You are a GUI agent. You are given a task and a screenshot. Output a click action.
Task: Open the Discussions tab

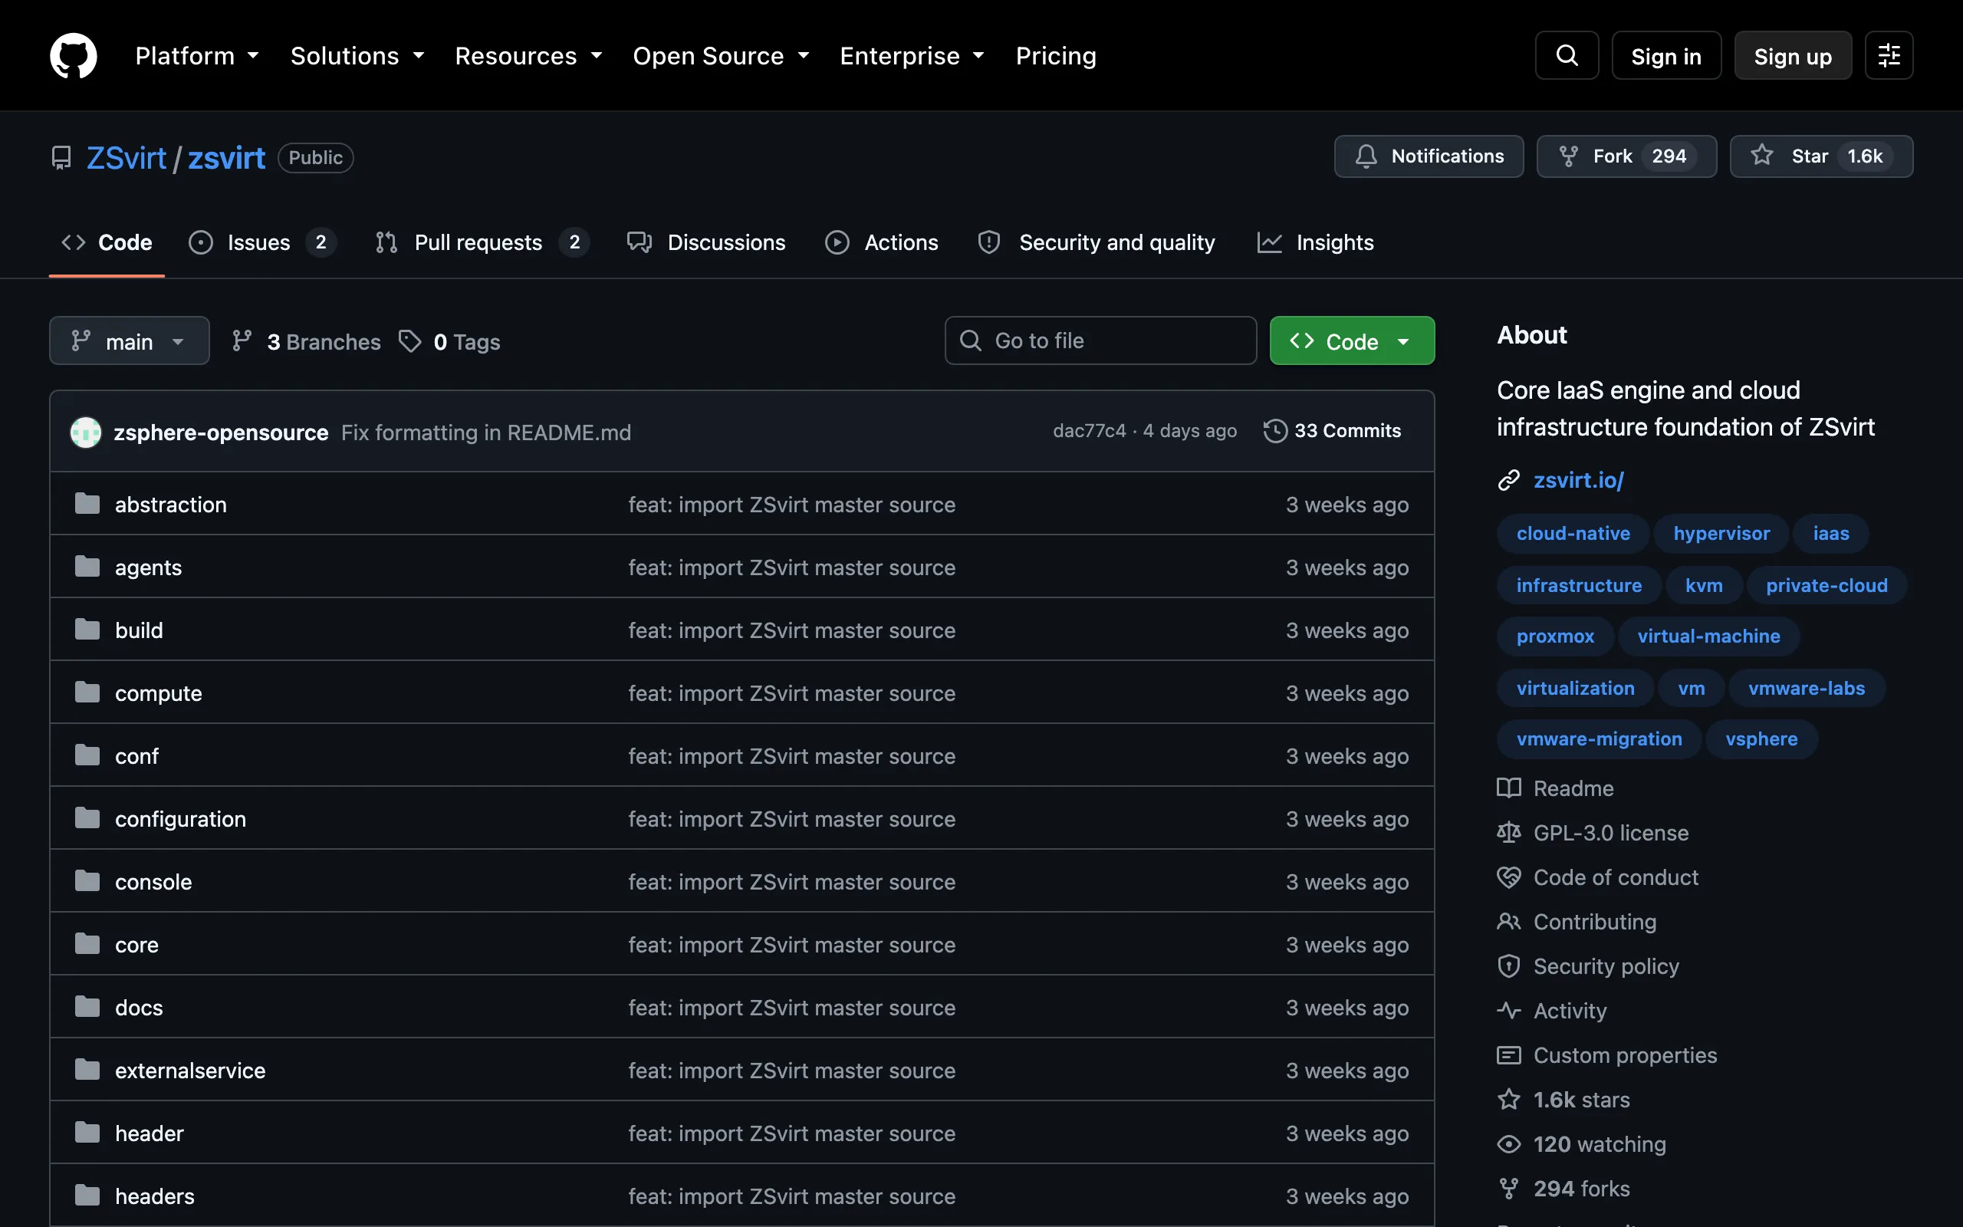705,242
